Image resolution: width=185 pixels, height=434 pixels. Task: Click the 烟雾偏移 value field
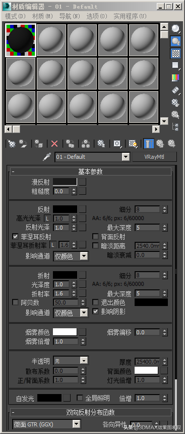coord(148,332)
